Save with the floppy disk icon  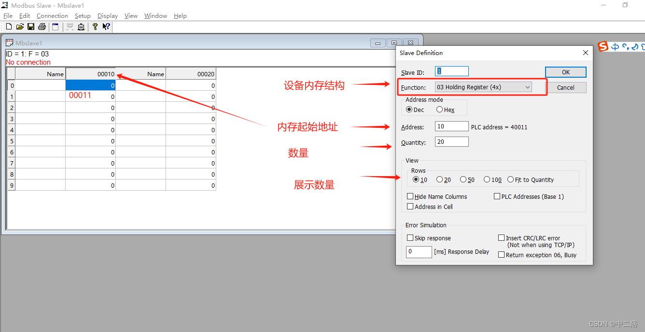coord(31,27)
